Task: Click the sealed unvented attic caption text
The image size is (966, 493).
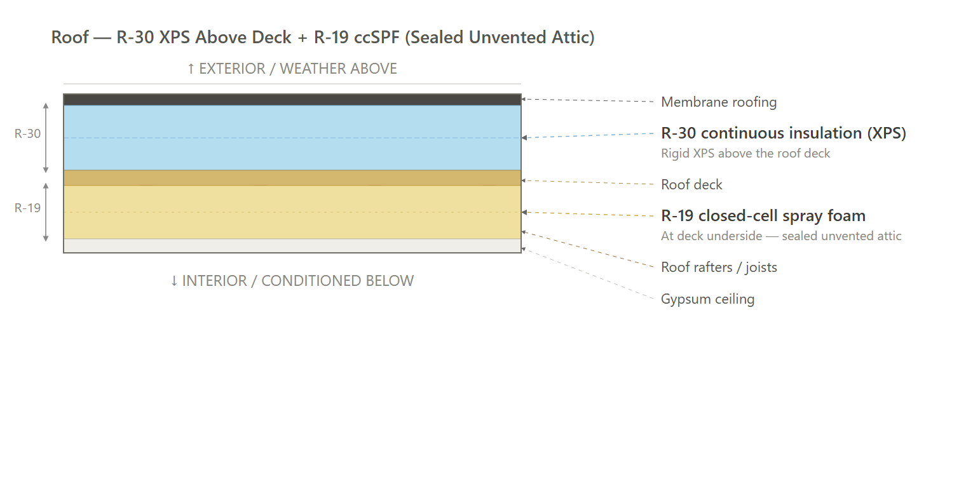Action: (x=781, y=236)
